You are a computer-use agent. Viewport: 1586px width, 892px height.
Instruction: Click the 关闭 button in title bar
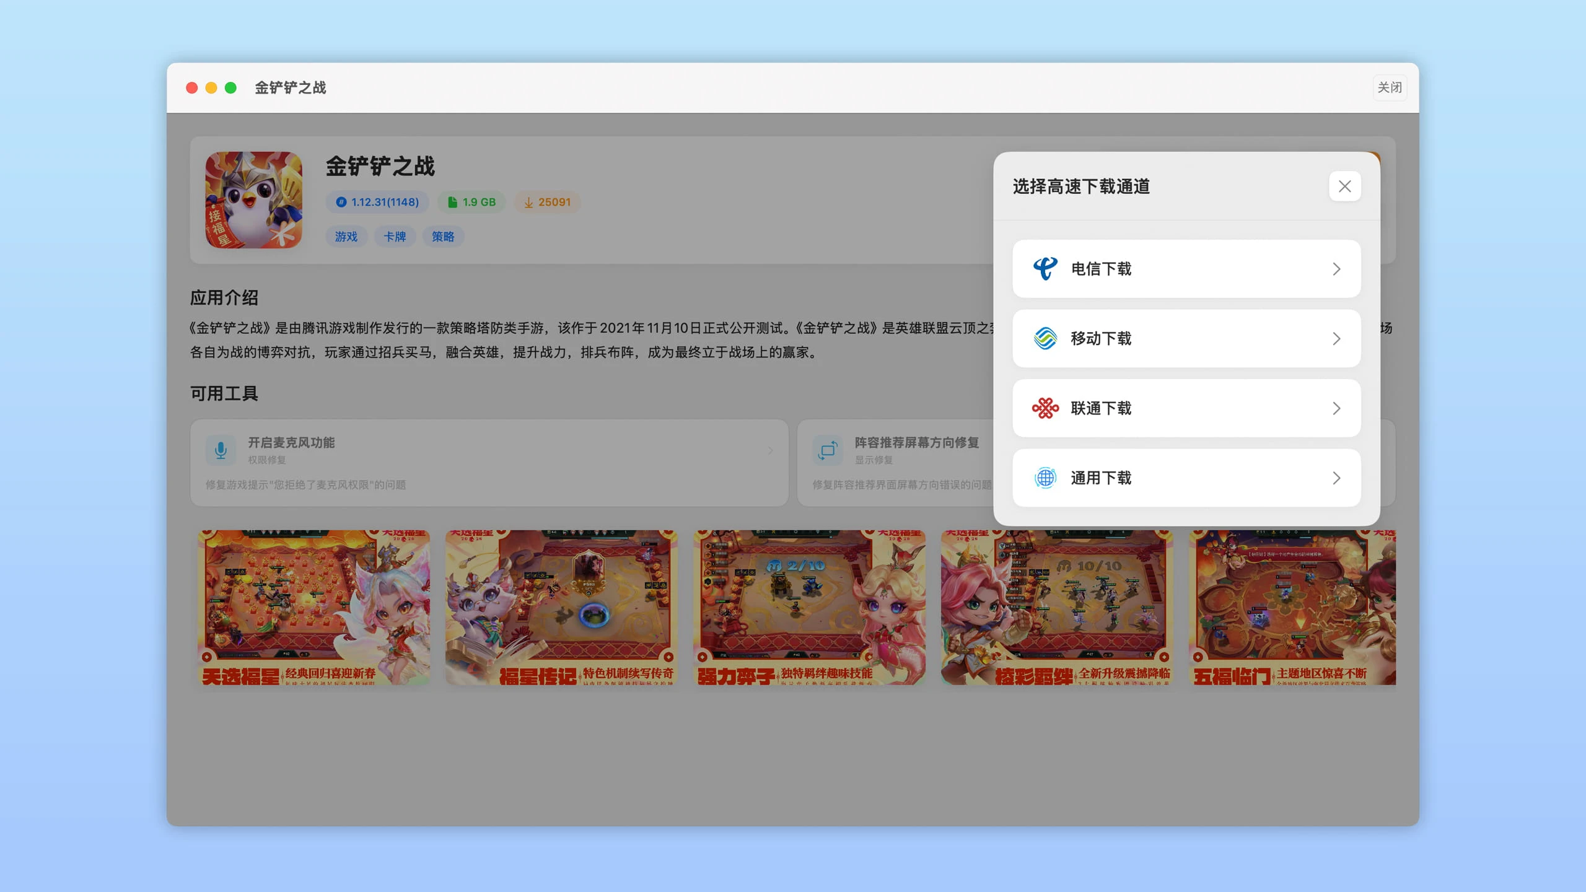pyautogui.click(x=1390, y=87)
